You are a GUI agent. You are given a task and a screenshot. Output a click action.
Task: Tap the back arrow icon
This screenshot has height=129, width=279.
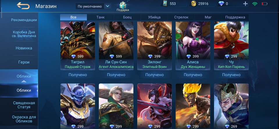pos(23,6)
